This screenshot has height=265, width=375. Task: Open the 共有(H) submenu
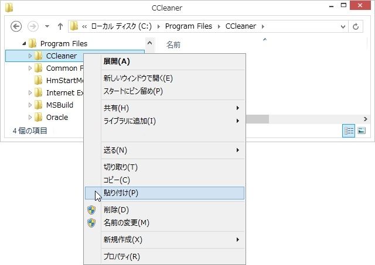[x=165, y=108]
